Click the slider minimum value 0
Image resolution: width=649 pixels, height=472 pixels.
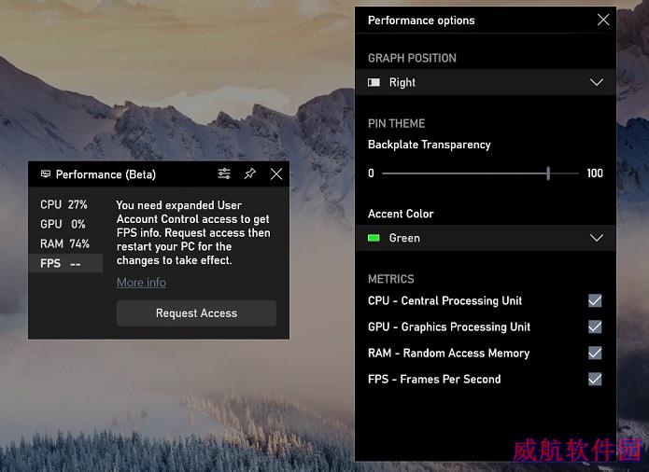[371, 174]
